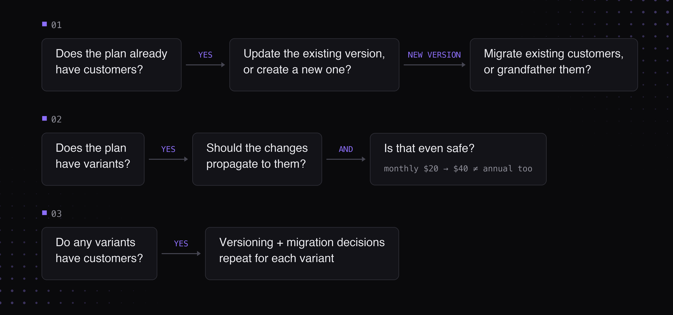Select 'Versioning + migration decisions' box

pos(302,253)
